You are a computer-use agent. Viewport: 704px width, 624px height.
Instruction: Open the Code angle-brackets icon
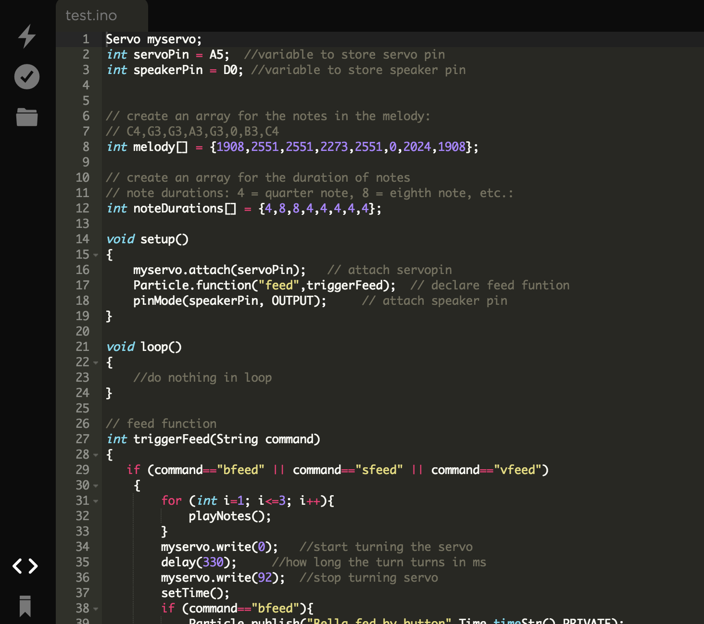[x=25, y=566]
